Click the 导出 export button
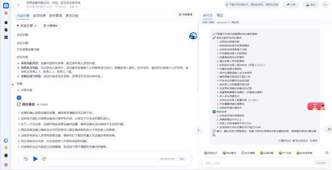332x170 pixels. click(310, 5)
